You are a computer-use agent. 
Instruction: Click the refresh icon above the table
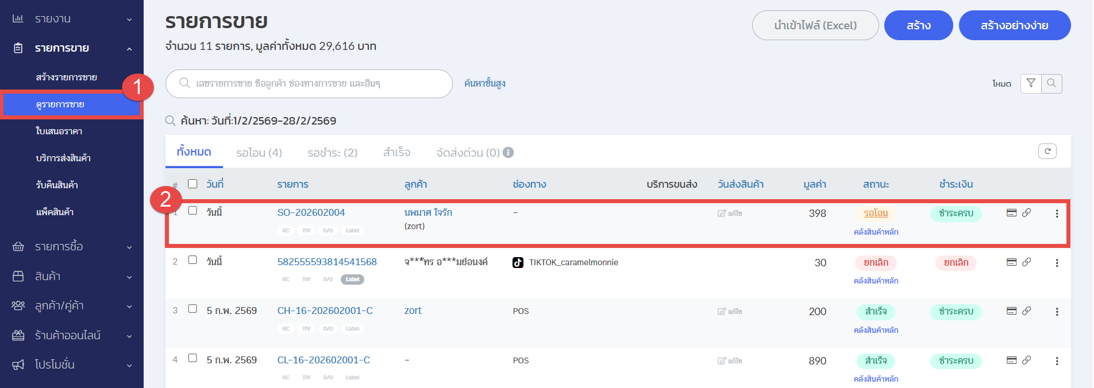(x=1047, y=151)
